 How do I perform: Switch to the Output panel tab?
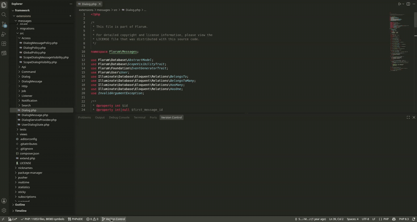[100, 117]
